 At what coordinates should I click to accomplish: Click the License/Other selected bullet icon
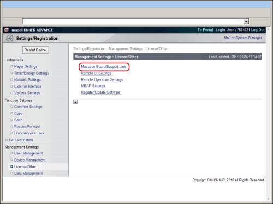(11, 166)
